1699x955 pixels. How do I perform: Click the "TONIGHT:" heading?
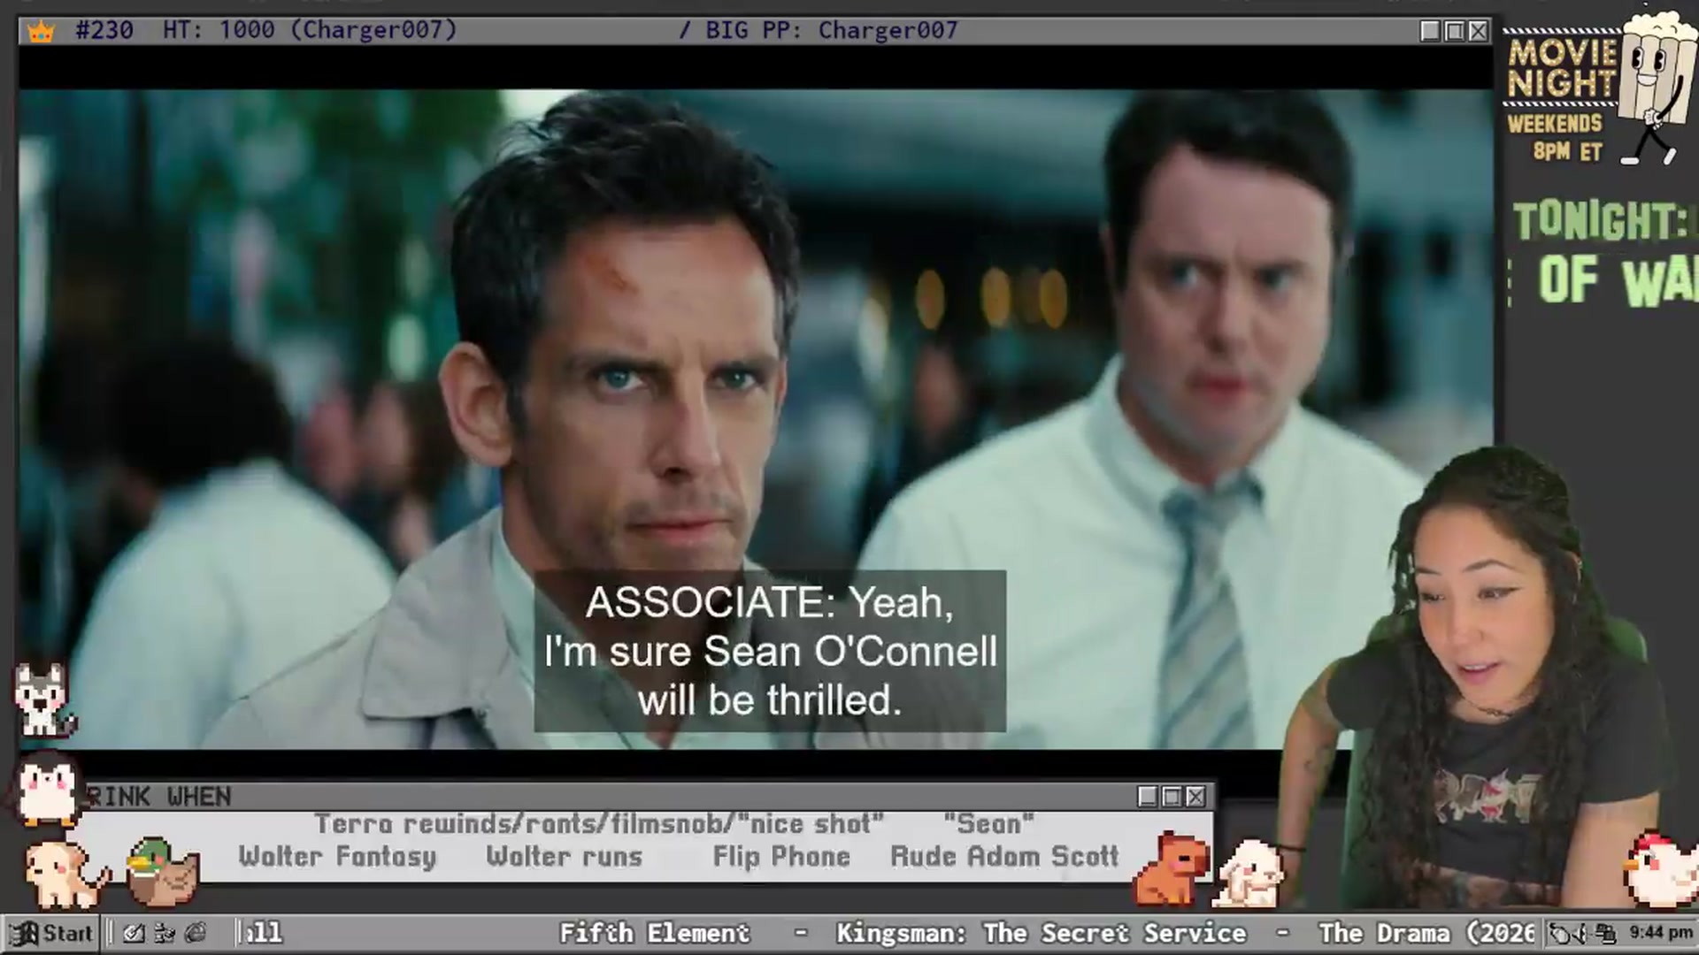pos(1601,221)
